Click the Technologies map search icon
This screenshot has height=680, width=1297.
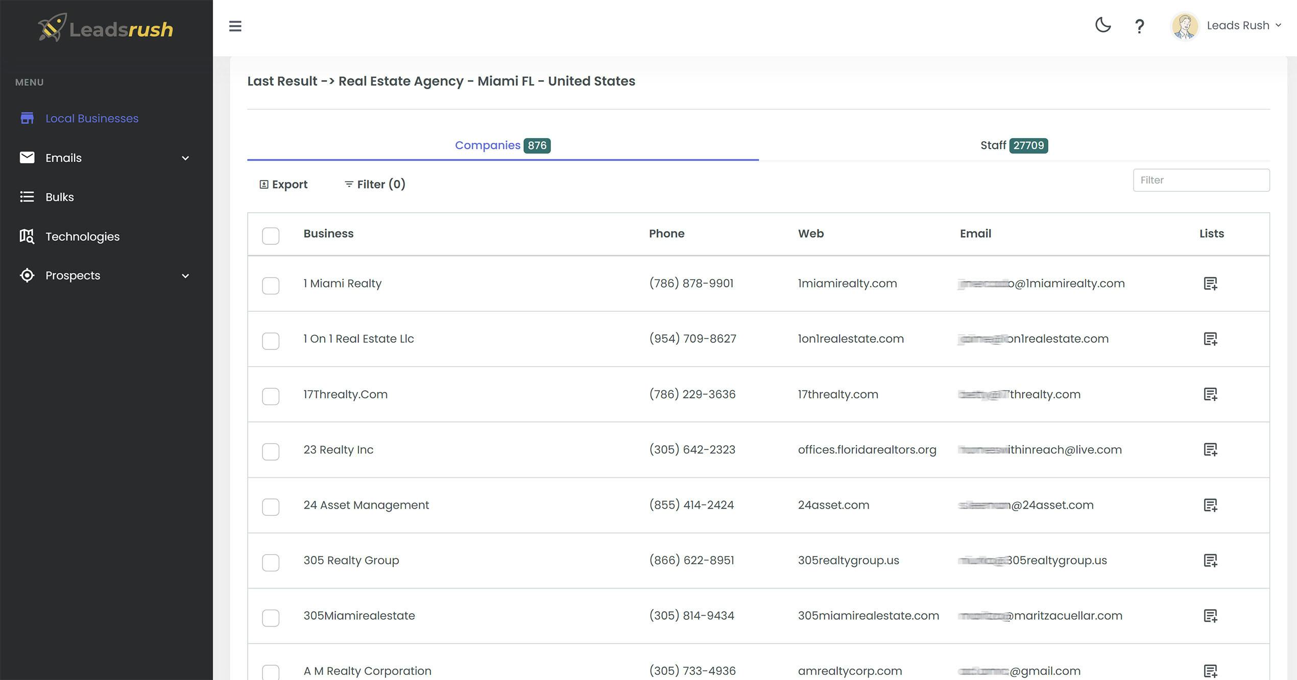coord(27,236)
